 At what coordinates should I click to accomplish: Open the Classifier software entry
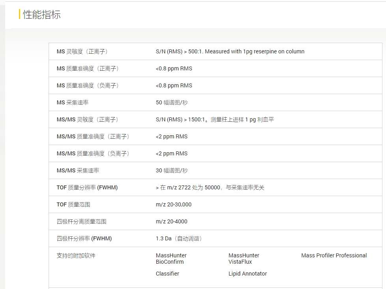(x=167, y=274)
